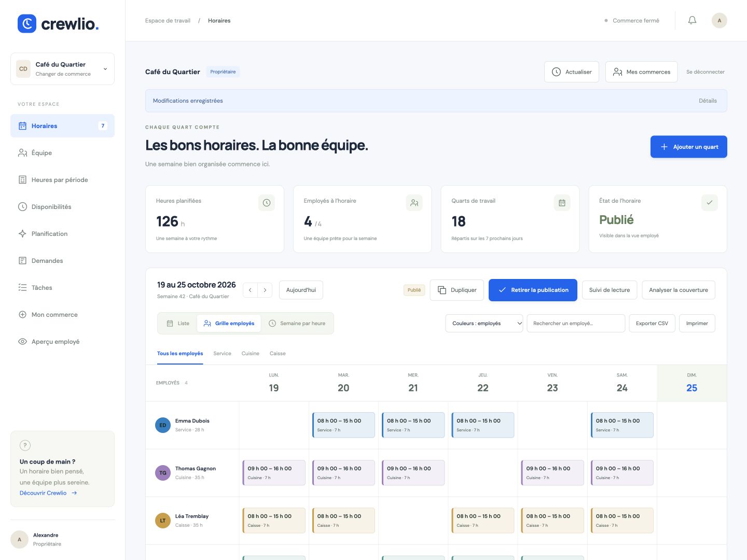Click the Heures par période sidebar icon
Viewport: 747px width, 560px height.
click(22, 180)
